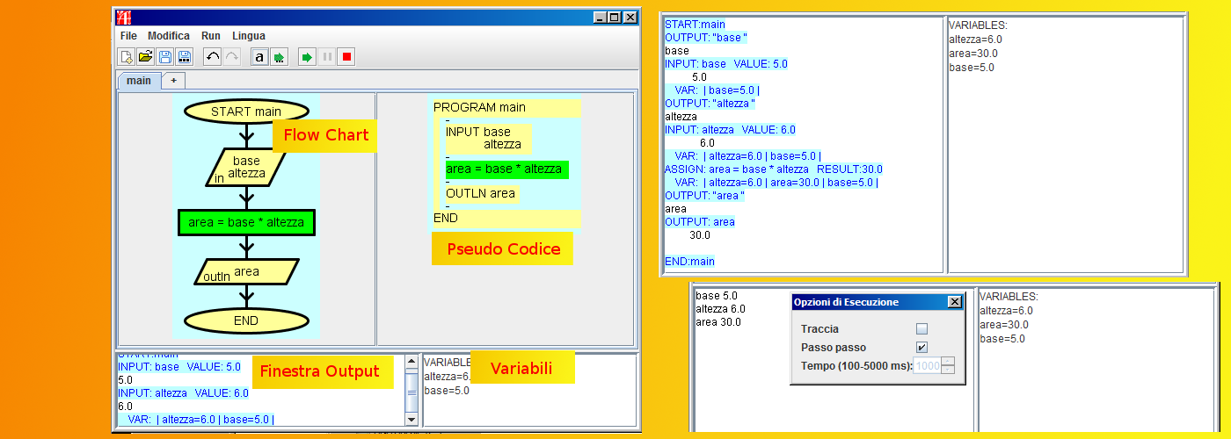Click ASSIGN: area = base * altezza RESULT:30.0 line
1231x439 pixels.
click(x=774, y=169)
